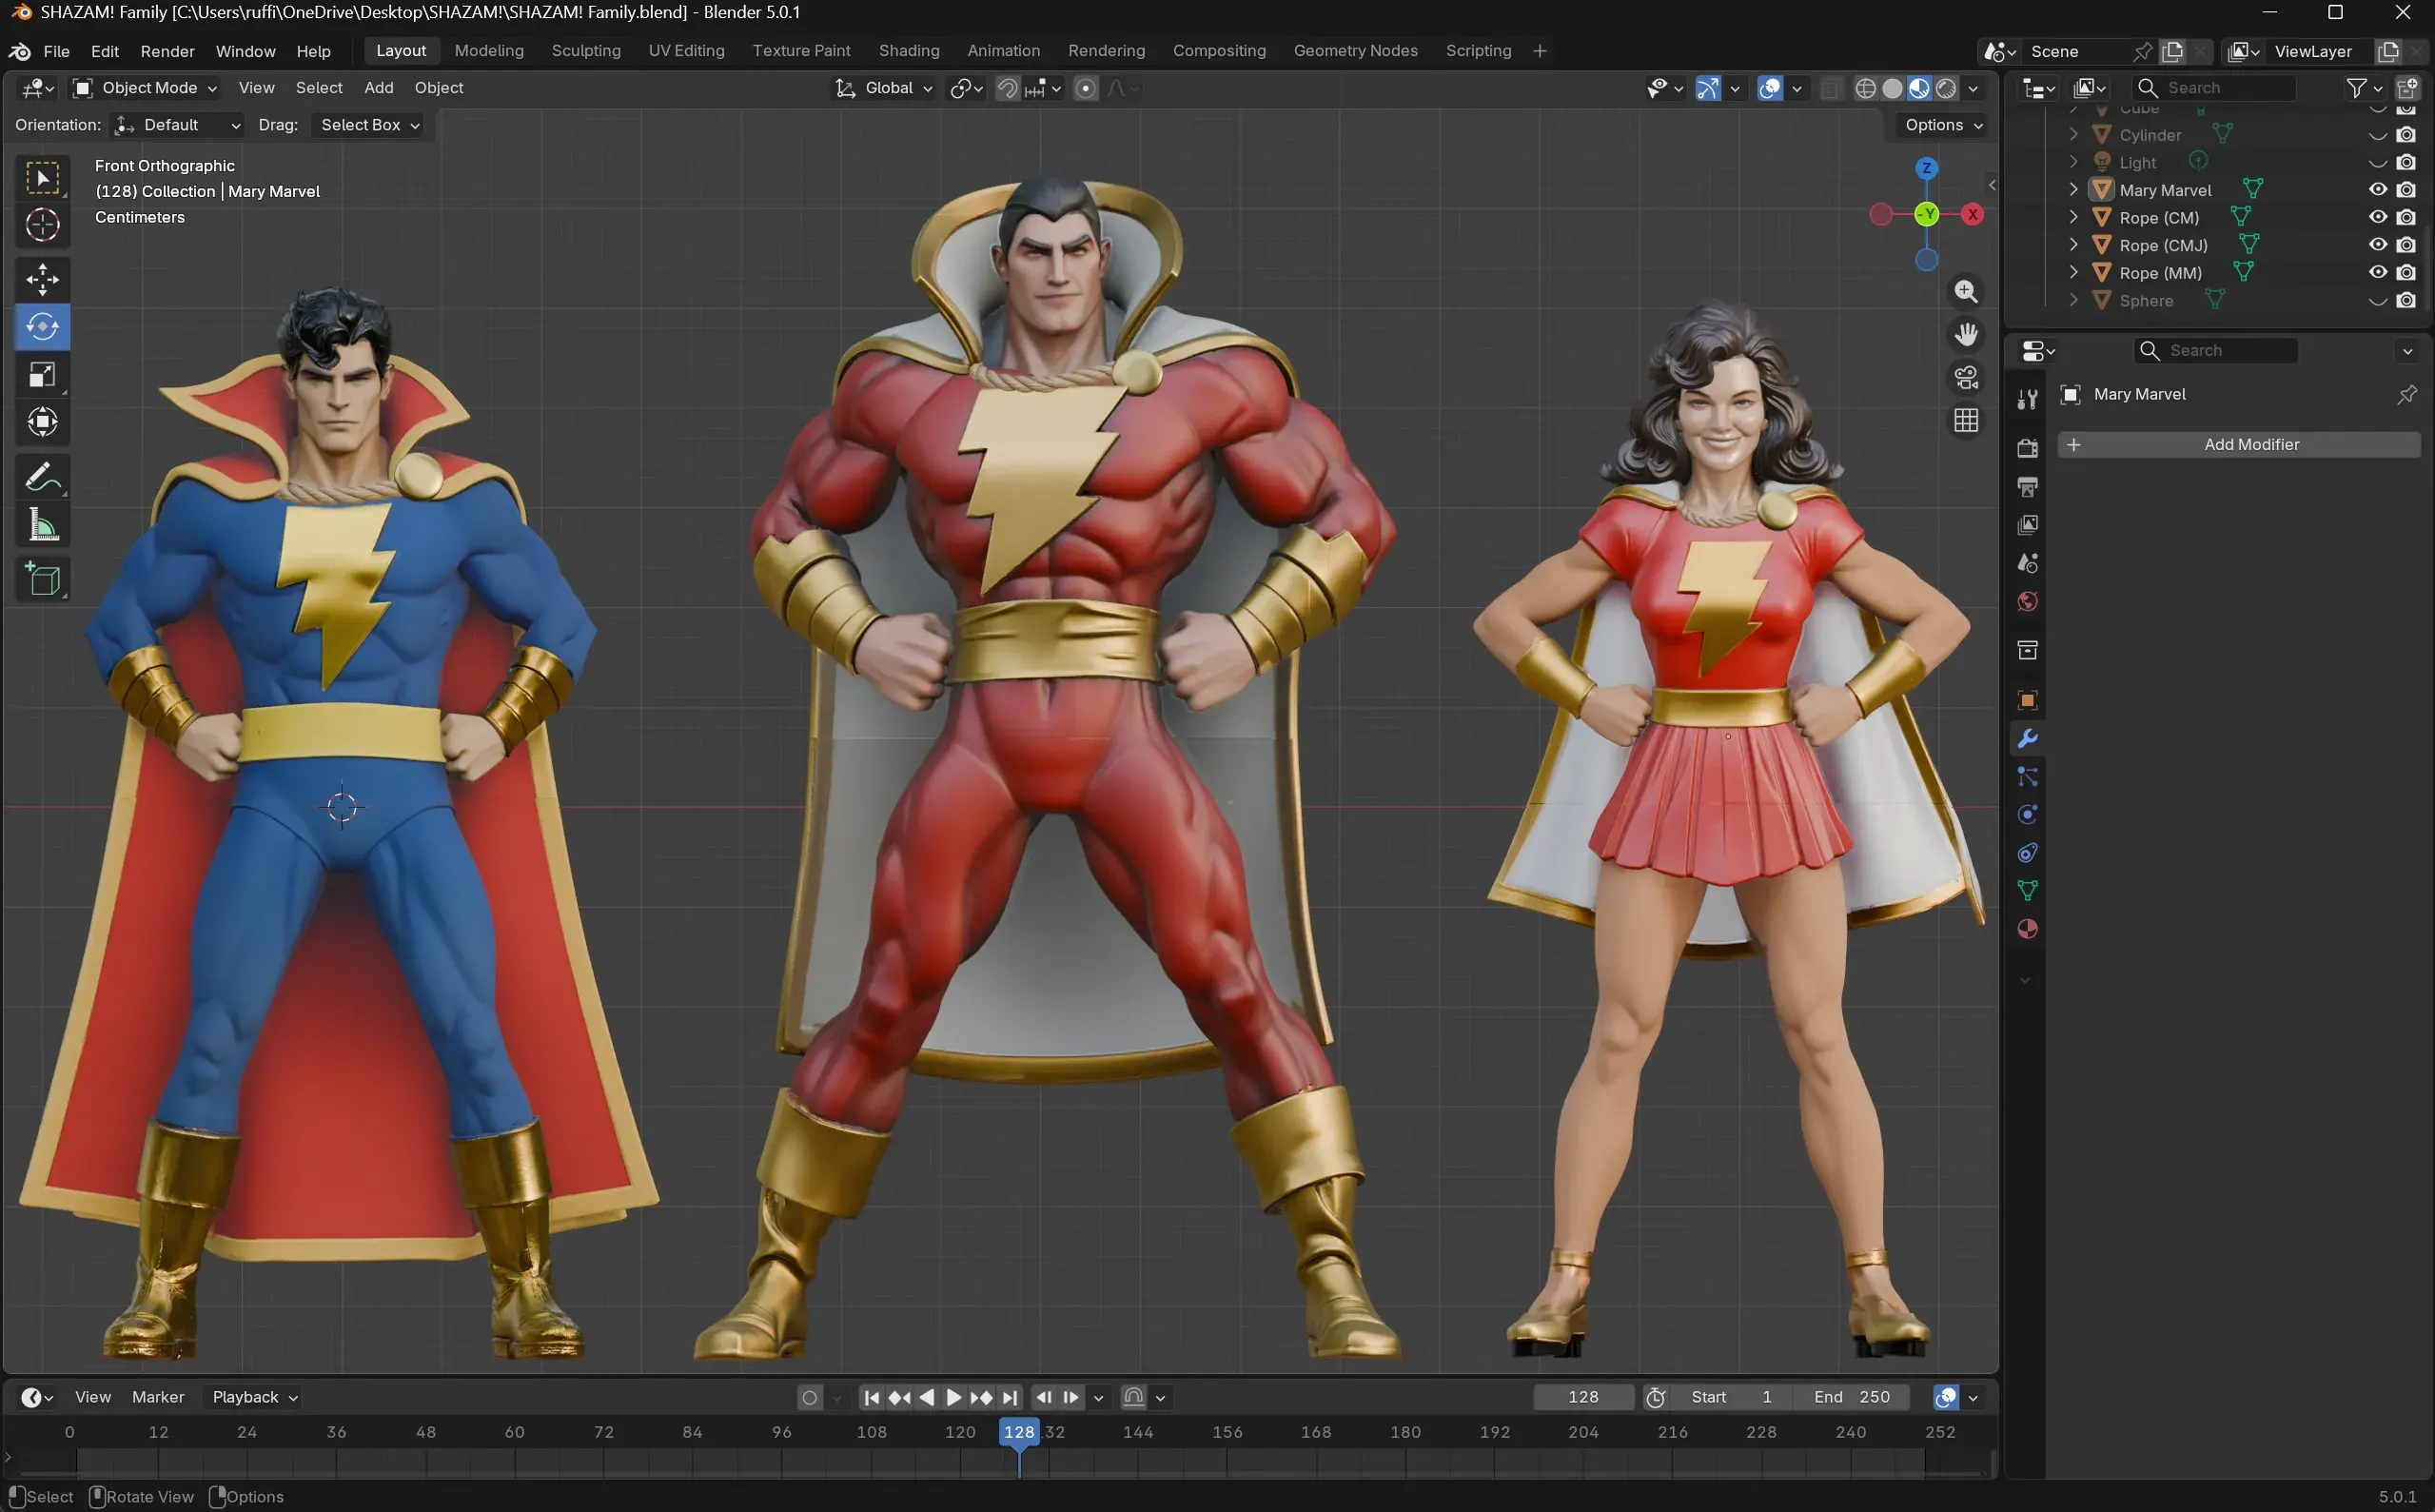
Task: Select the combined Transform tool
Action: click(42, 422)
